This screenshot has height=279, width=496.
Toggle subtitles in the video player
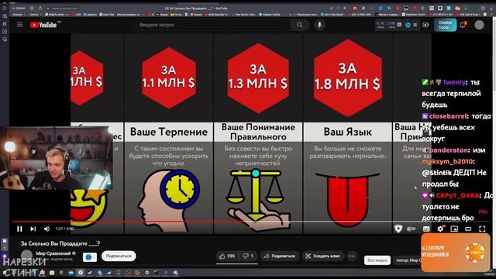tap(426, 229)
